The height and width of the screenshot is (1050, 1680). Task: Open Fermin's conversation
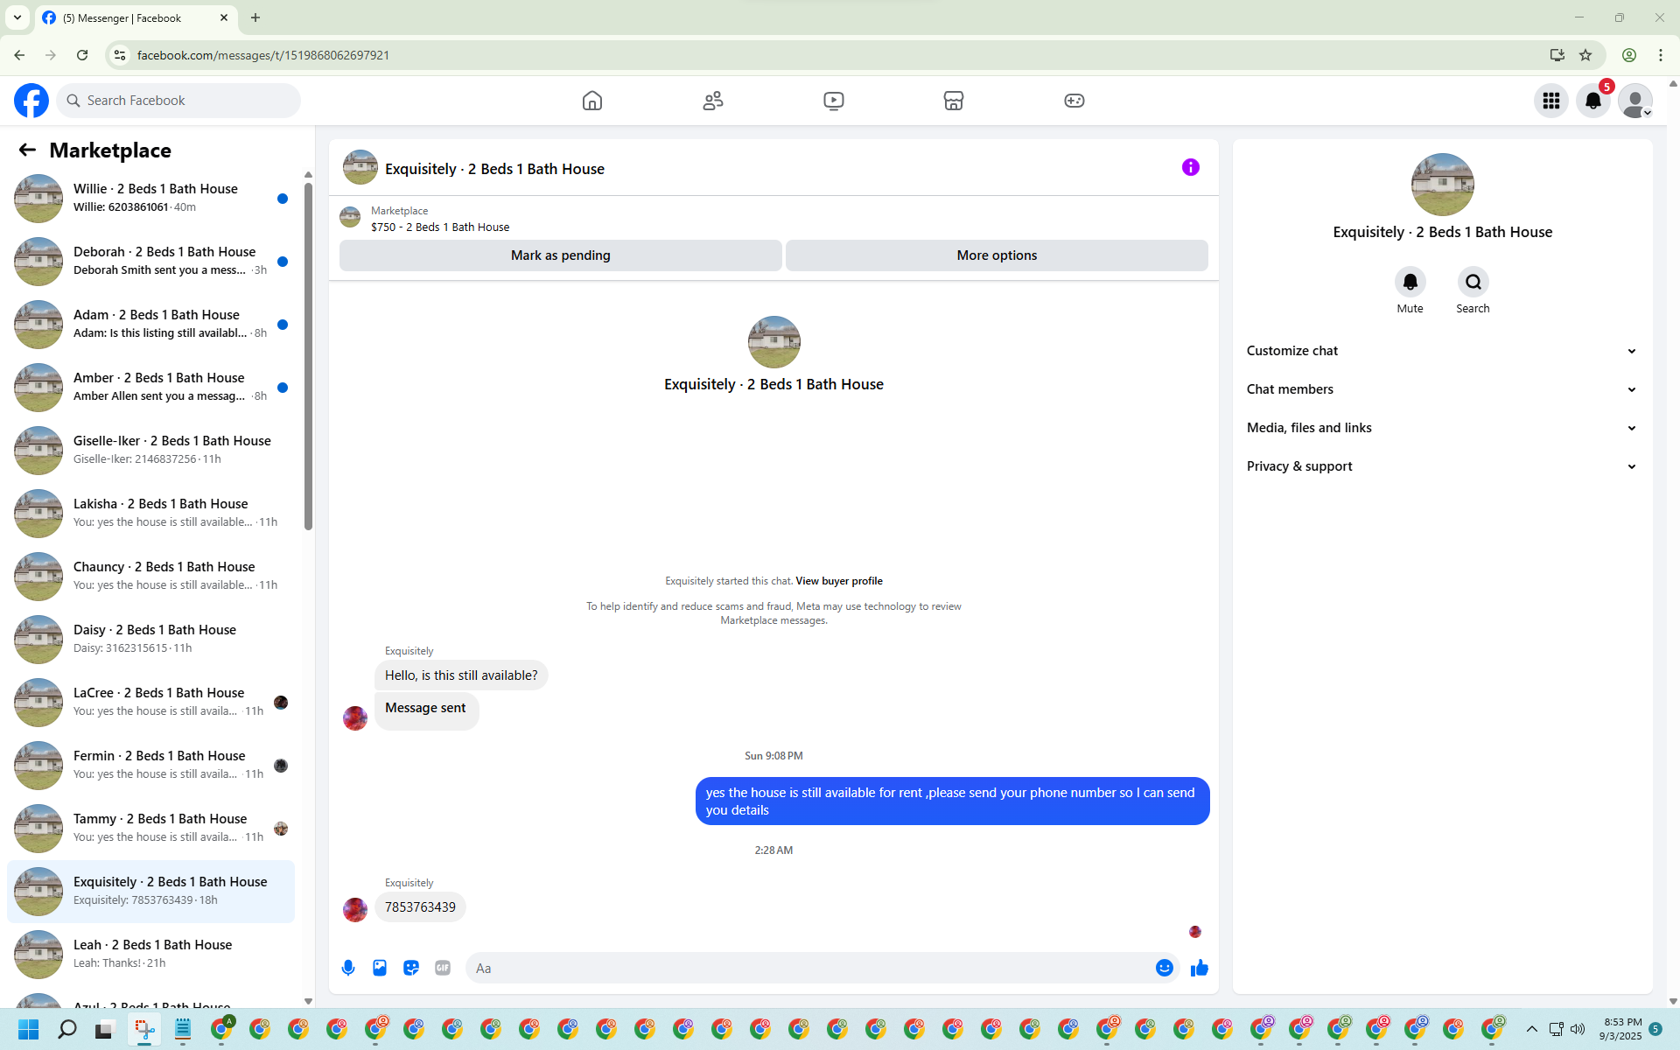(x=150, y=766)
